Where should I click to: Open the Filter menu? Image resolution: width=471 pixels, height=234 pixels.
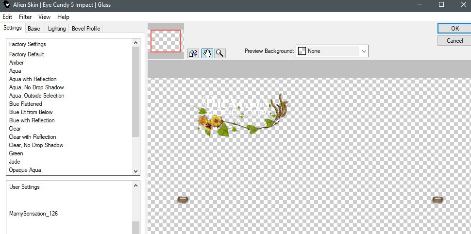click(x=25, y=17)
